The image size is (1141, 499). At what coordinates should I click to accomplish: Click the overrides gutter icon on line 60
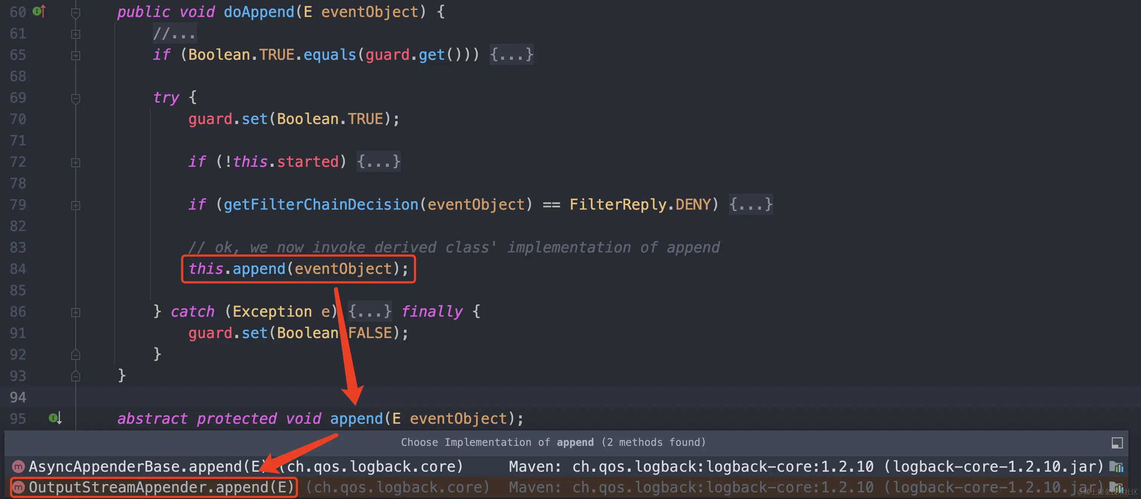(x=39, y=11)
